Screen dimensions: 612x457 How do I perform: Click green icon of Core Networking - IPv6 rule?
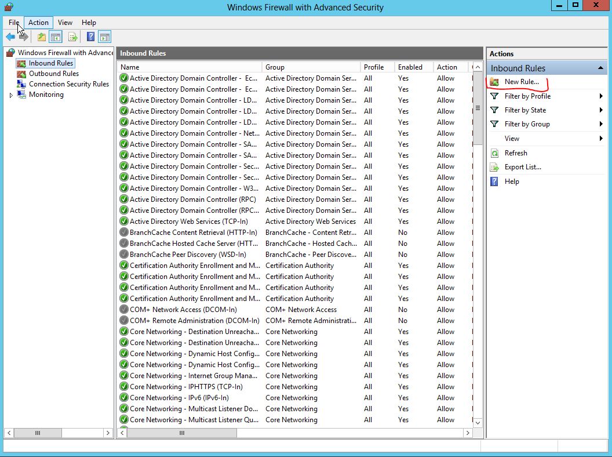123,398
